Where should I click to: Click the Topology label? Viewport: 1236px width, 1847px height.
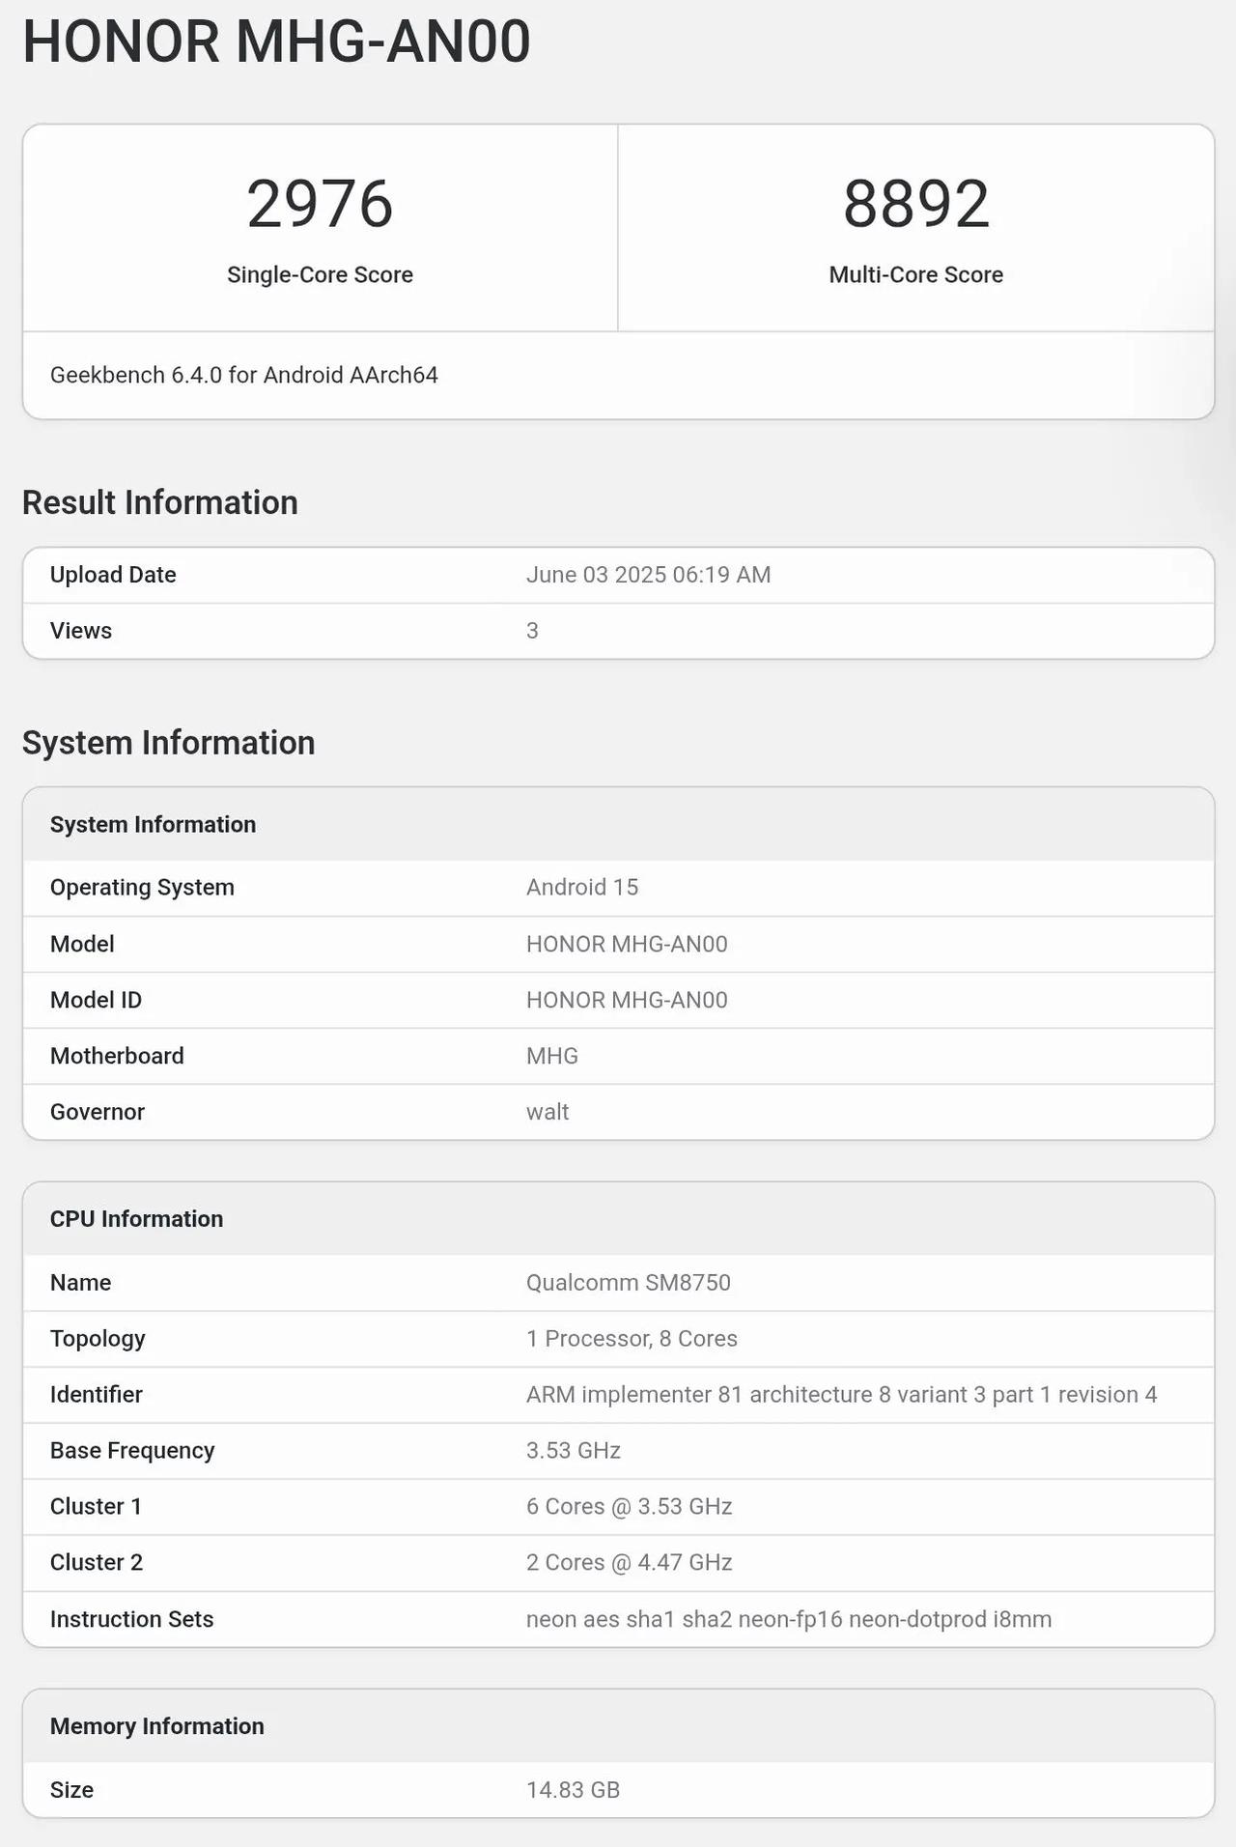pos(98,1339)
